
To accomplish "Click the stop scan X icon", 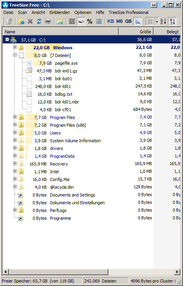I will click(x=30, y=22).
